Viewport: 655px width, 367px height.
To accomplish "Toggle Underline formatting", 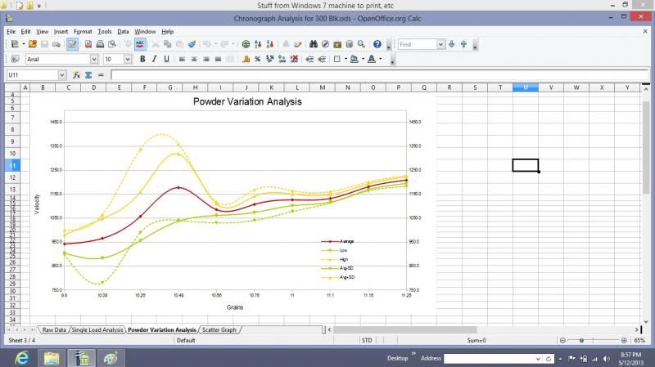I will [166, 59].
